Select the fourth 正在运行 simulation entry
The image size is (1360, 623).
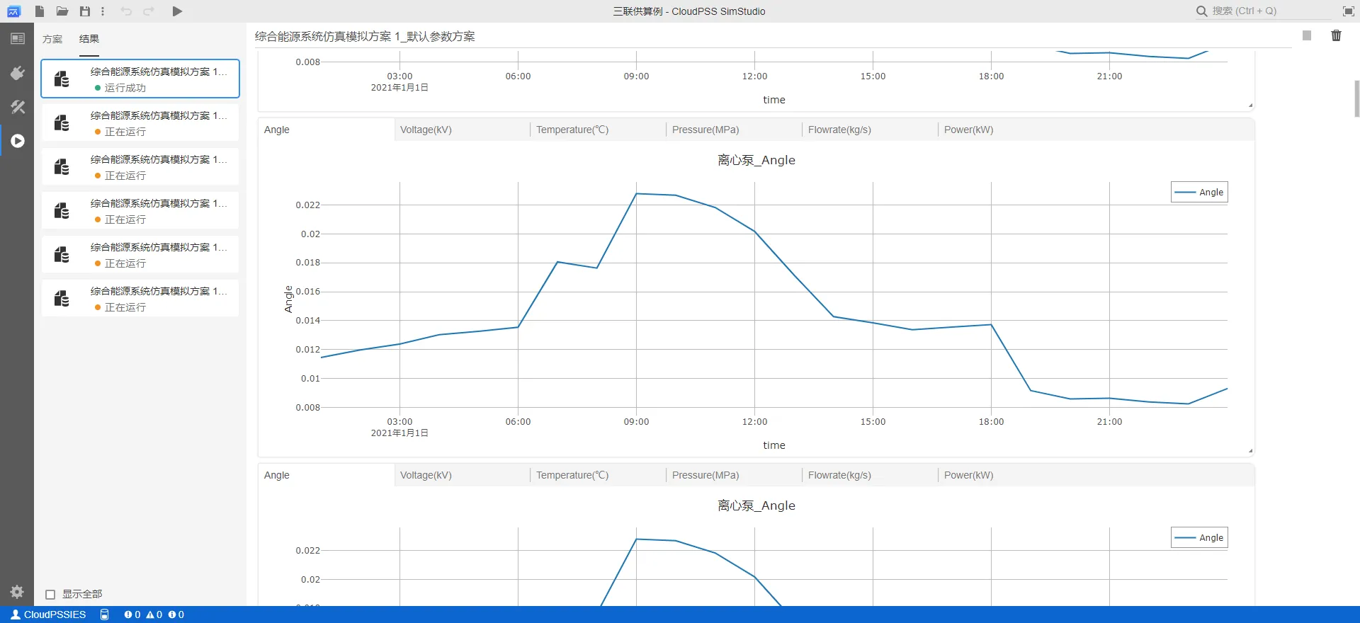pos(140,254)
